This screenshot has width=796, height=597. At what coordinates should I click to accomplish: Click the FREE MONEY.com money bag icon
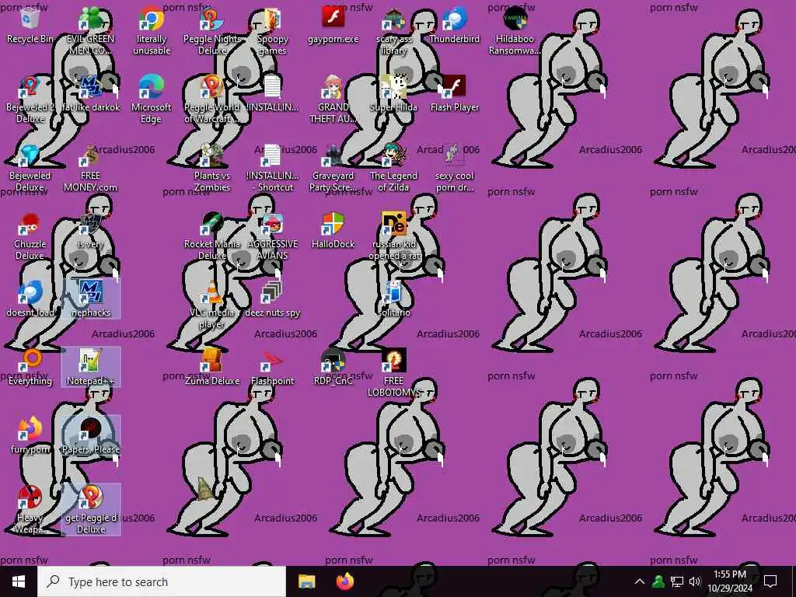coord(90,155)
